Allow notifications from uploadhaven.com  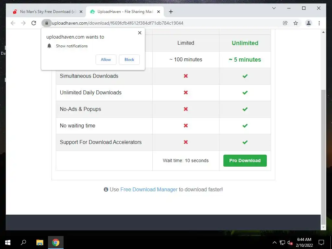point(106,60)
